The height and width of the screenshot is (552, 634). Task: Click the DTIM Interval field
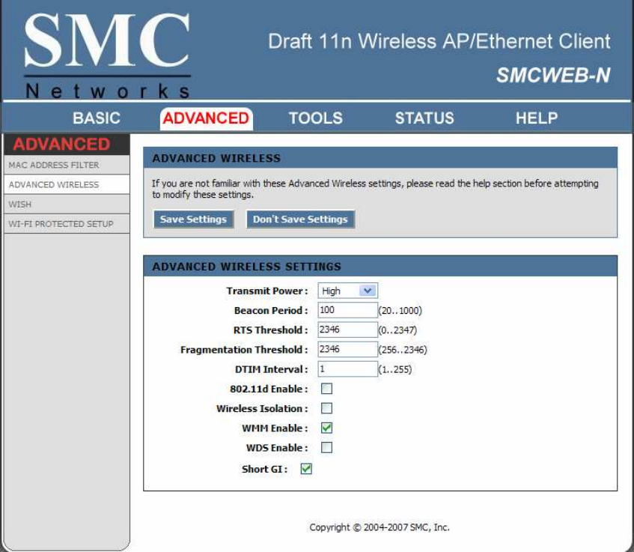coord(348,368)
